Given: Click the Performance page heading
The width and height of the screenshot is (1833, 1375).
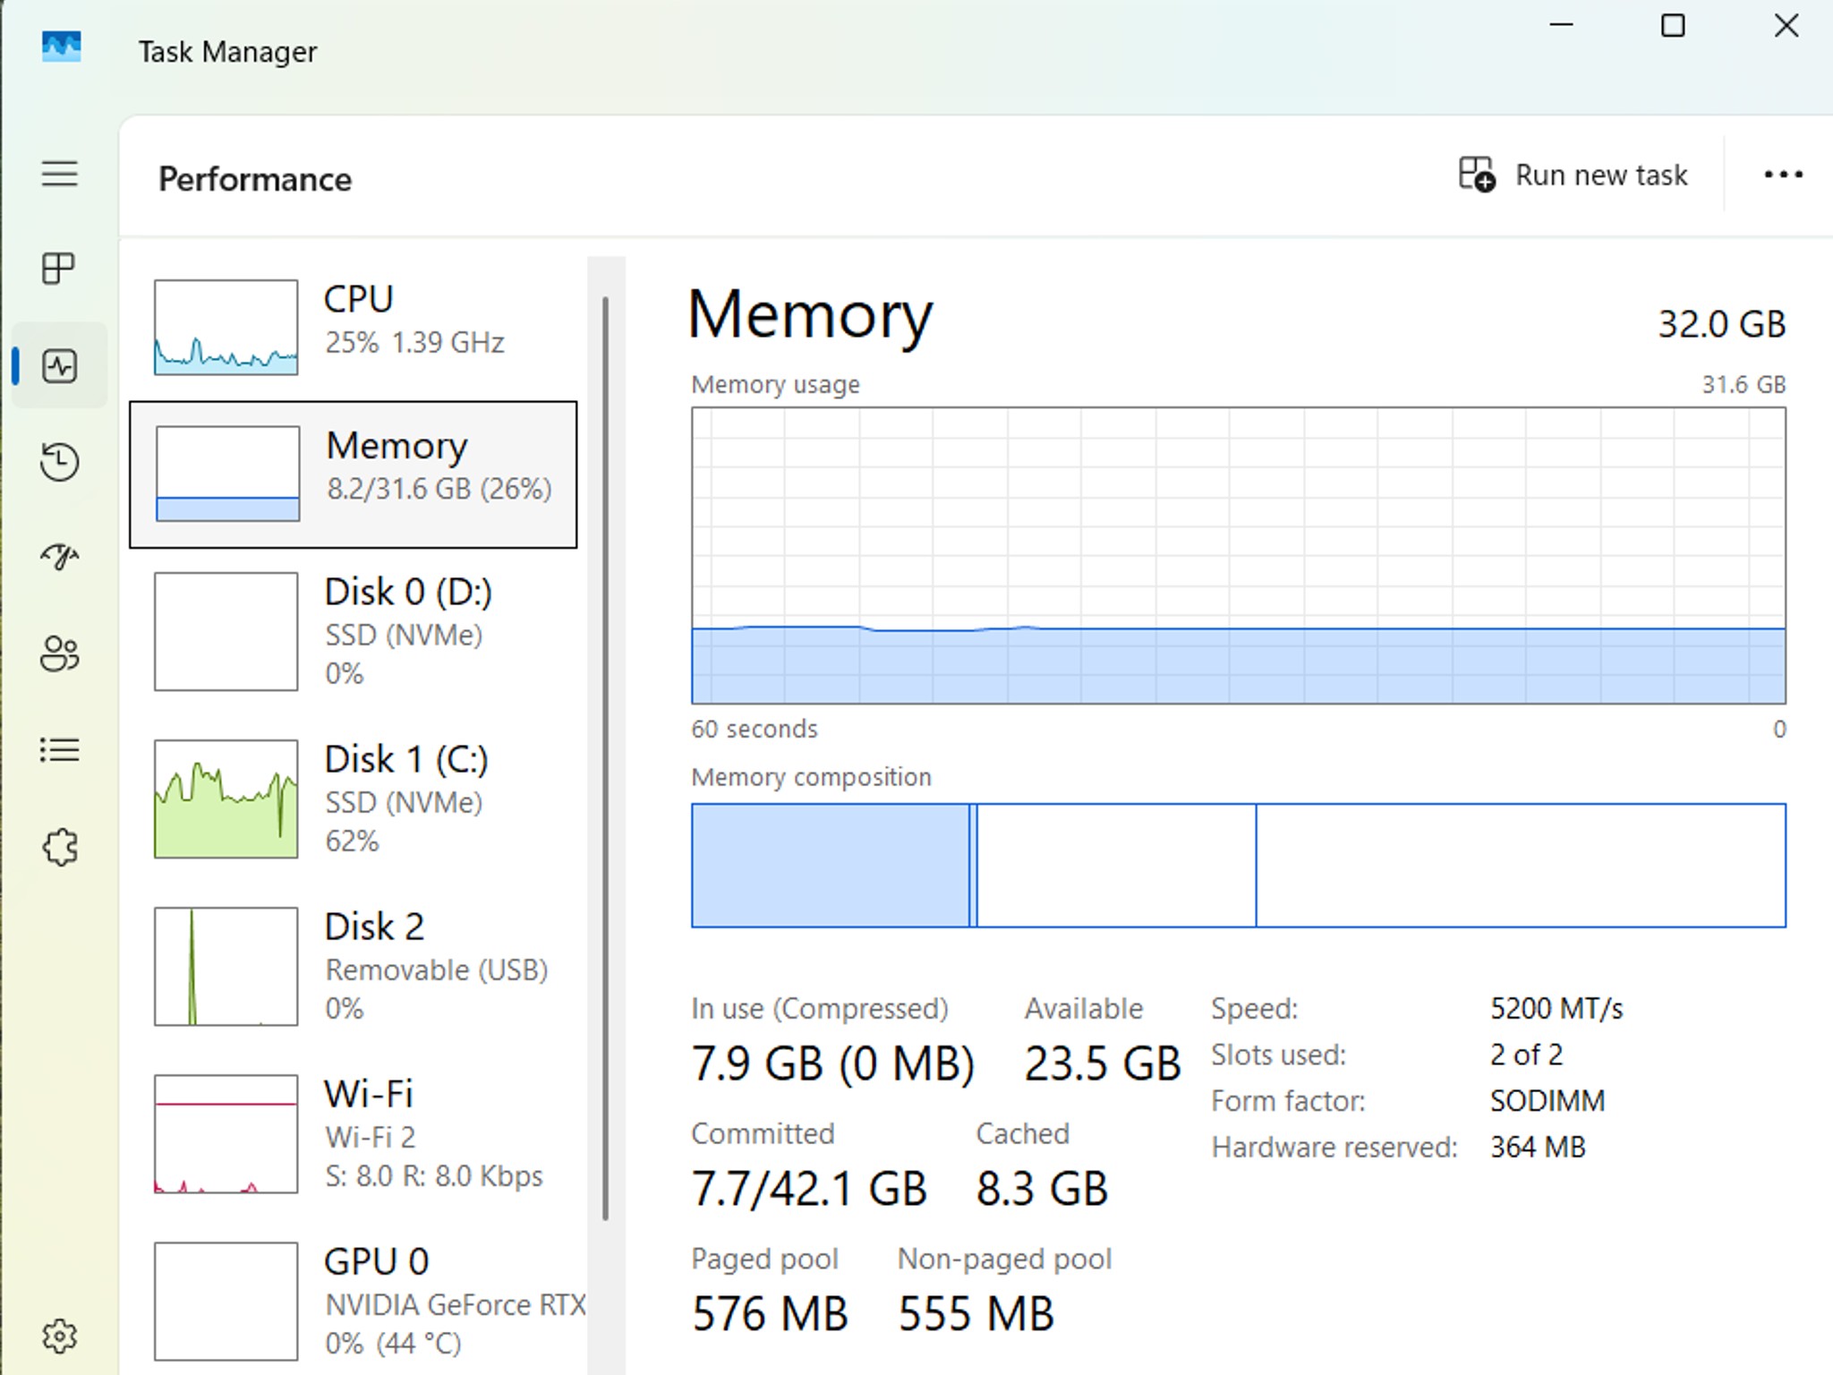Looking at the screenshot, I should click(x=255, y=179).
